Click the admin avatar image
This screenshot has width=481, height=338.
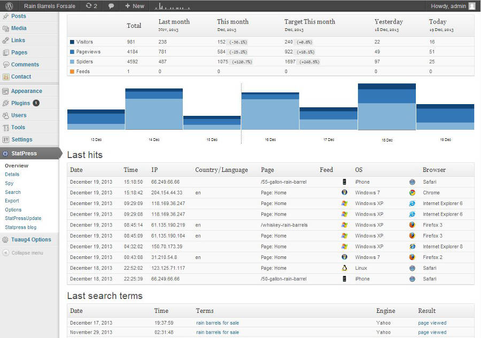click(472, 6)
